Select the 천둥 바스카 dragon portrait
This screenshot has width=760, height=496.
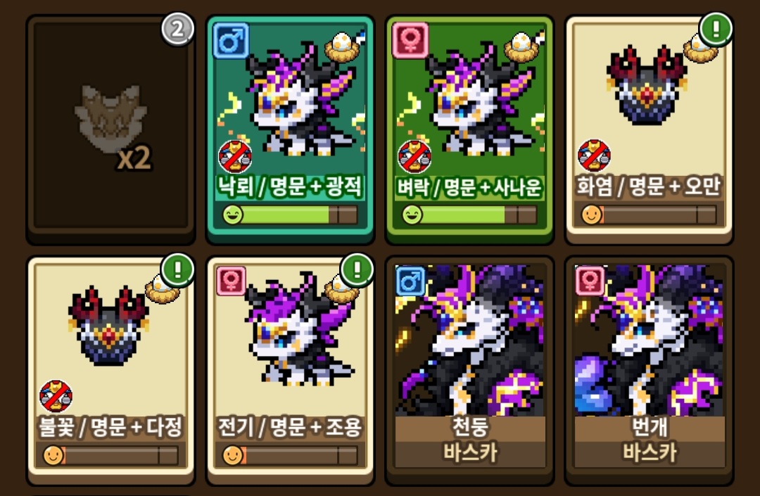469,341
